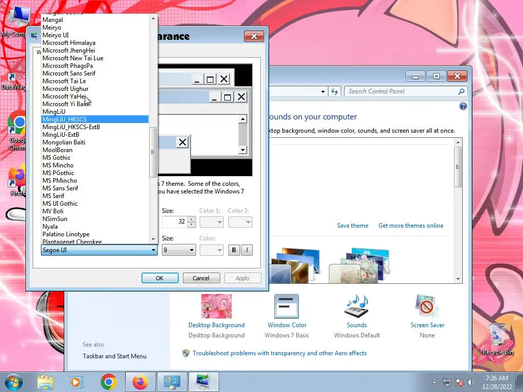Select MingLiU font entry

tap(95, 112)
